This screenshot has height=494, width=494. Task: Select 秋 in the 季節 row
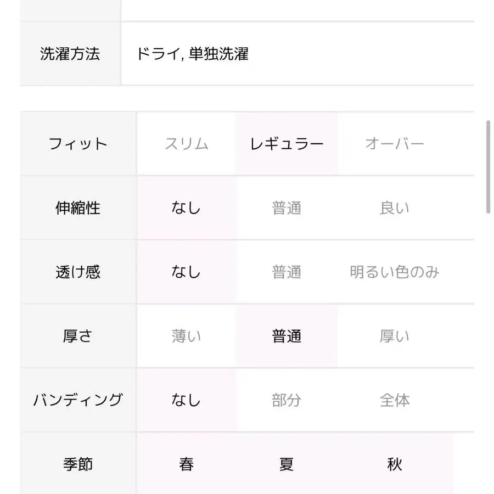click(x=395, y=464)
